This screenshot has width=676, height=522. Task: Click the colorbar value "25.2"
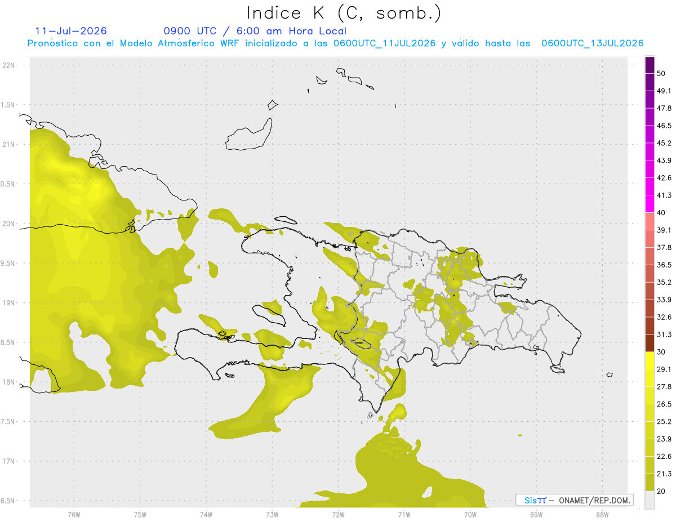coord(664,422)
